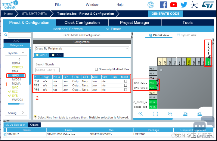The image size is (217, 141).
Task: Enable Show only Modified Pins checkbox
Action: [96, 69]
